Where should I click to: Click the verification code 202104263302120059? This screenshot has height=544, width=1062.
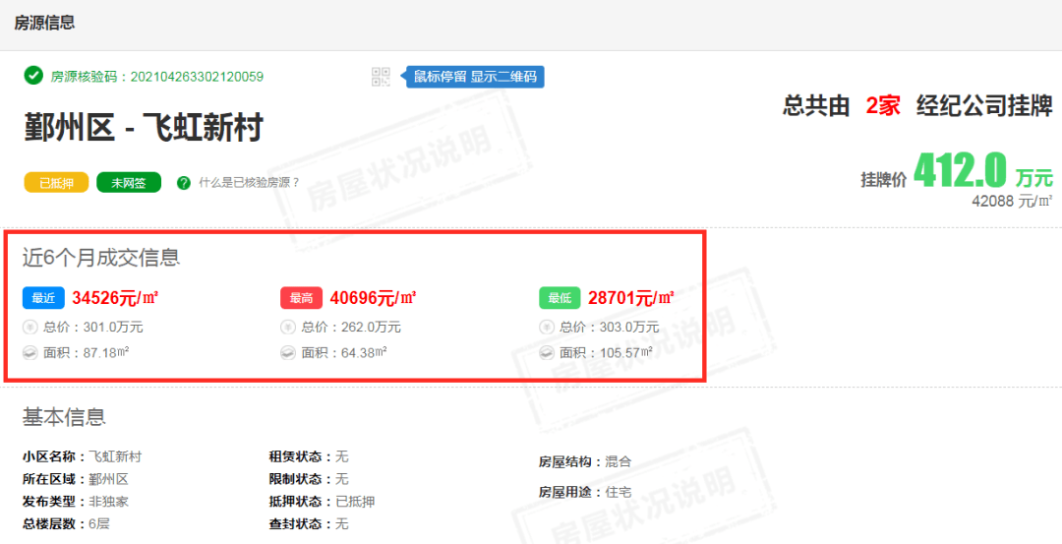[x=197, y=77]
